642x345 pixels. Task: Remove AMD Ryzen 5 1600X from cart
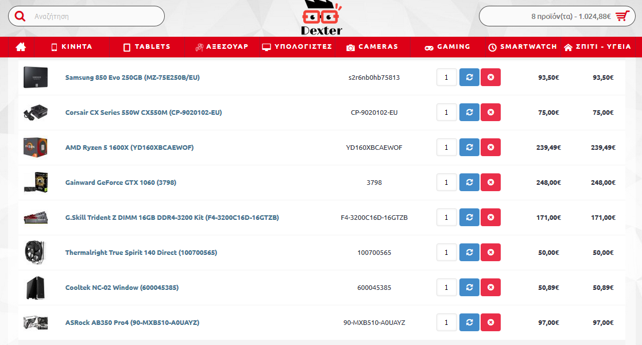click(x=490, y=148)
